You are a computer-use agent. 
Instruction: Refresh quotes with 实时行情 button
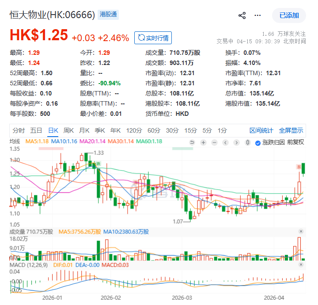coord(153,38)
